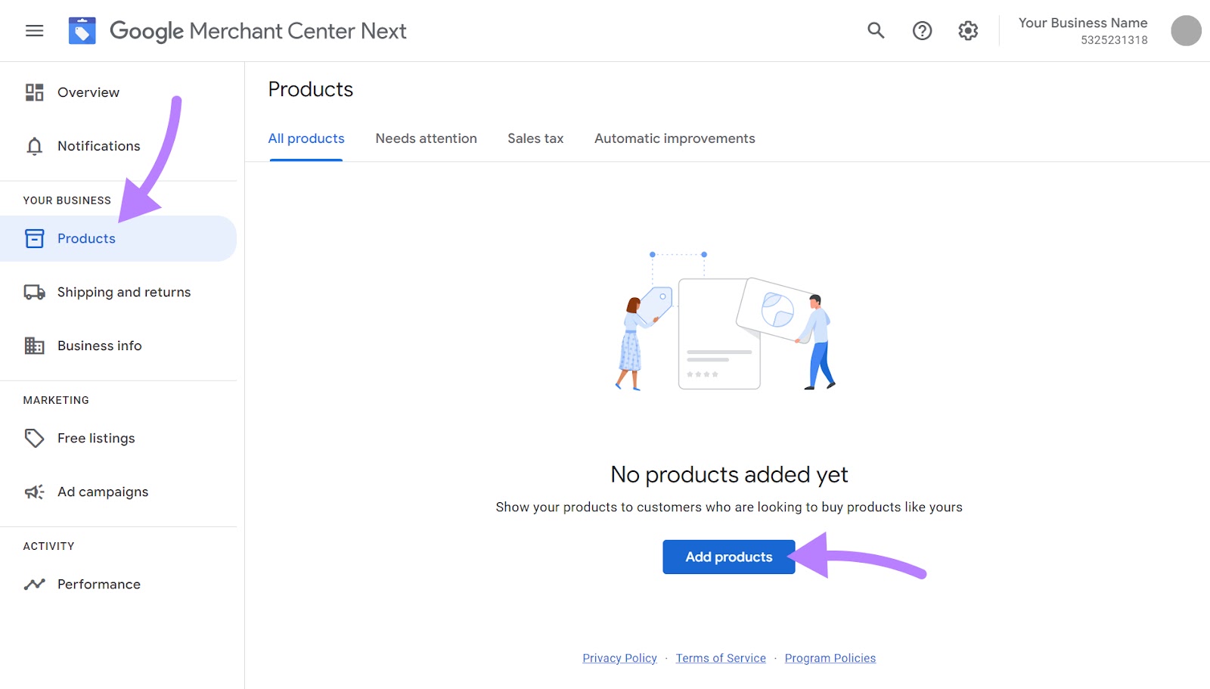Viewport: 1210px width, 689px height.
Task: Select the Products sidebar icon
Action: [34, 238]
